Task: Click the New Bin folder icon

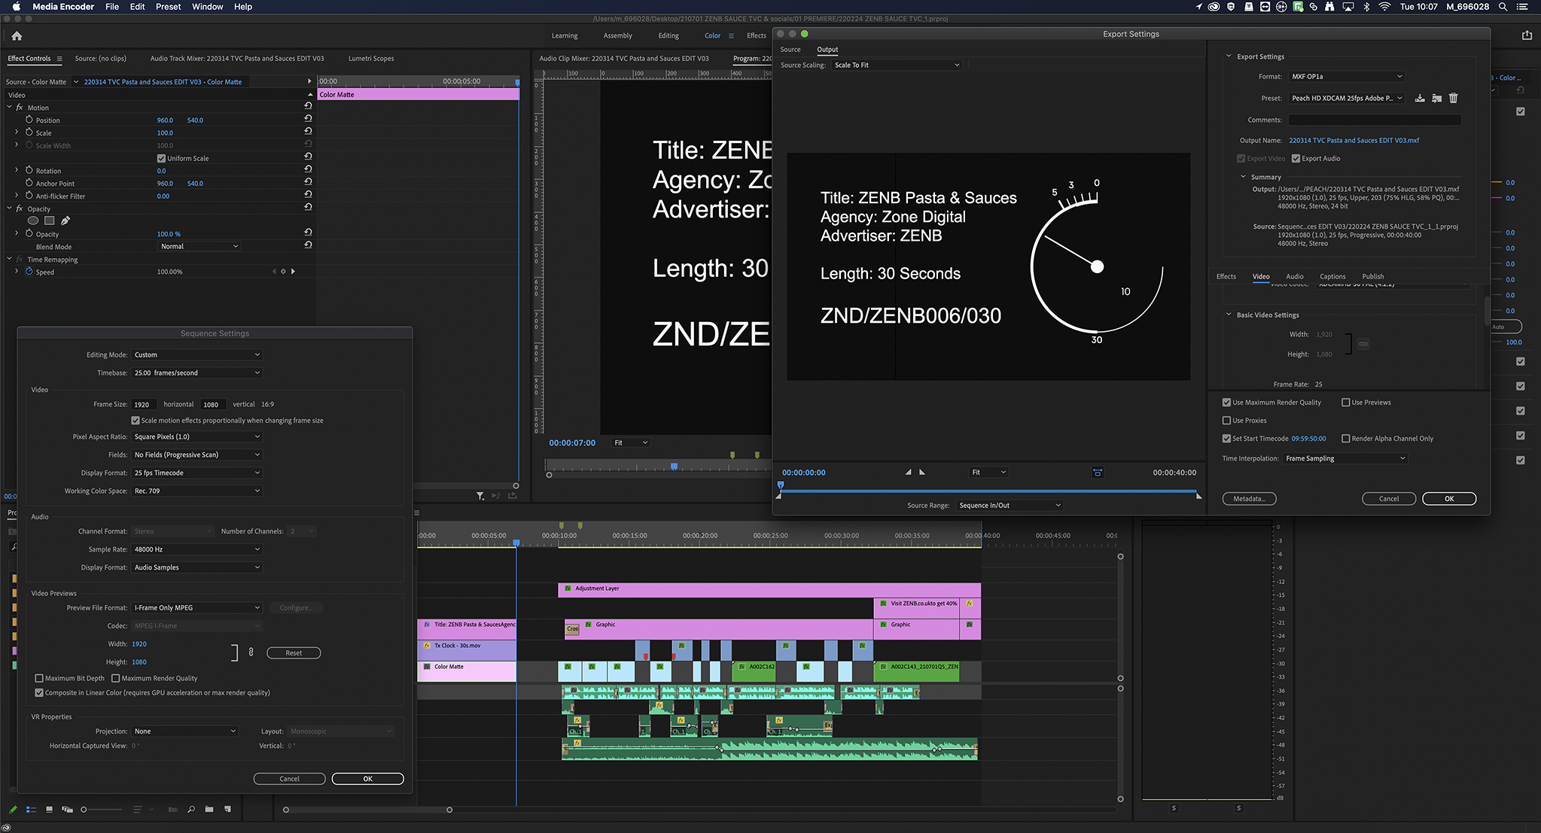Action: coord(209,810)
